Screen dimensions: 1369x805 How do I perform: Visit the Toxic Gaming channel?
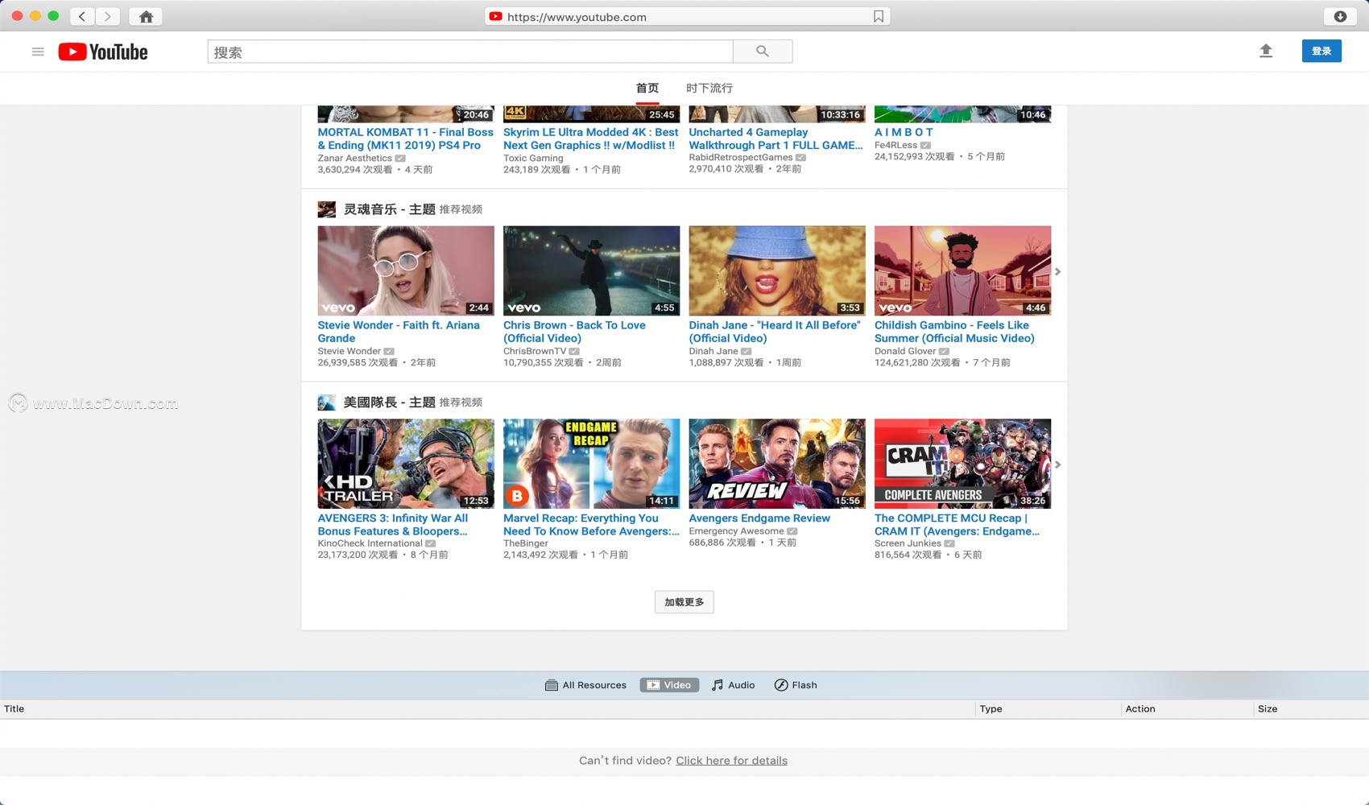tap(533, 158)
